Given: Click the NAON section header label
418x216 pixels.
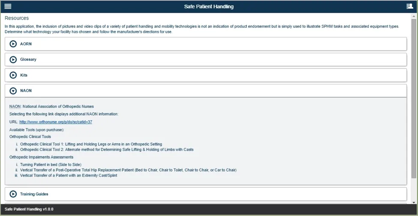Looking at the screenshot, I should point(26,91).
